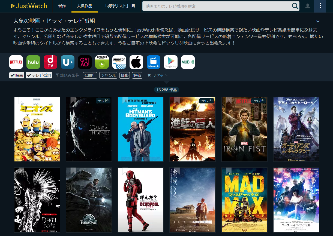Click the リセット filter link
Viewport: 333px width, 236px height.
(157, 75)
